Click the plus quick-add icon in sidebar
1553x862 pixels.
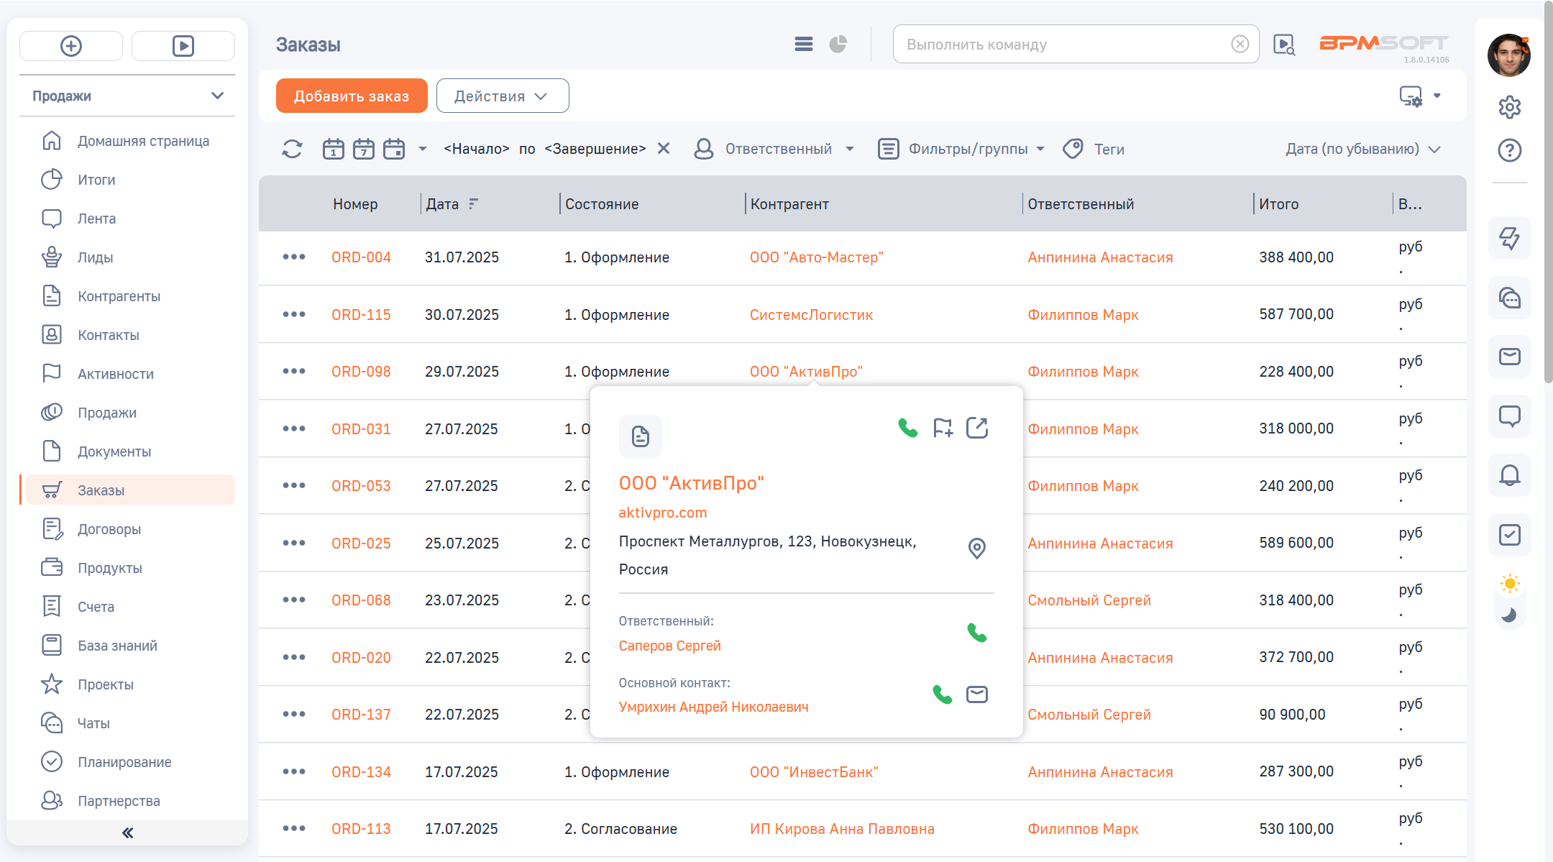click(70, 46)
